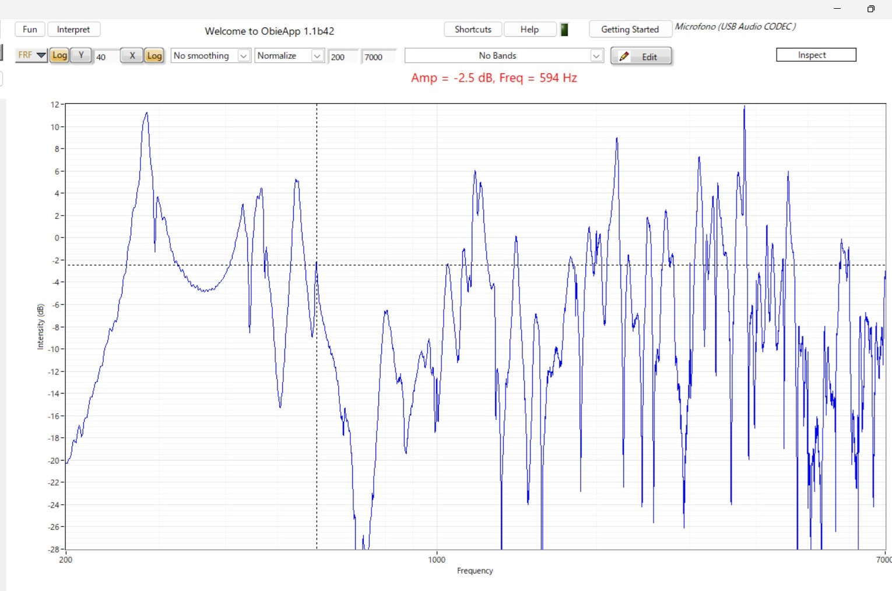Expand the No Bands selector
This screenshot has height=591, width=892.
click(x=596, y=56)
